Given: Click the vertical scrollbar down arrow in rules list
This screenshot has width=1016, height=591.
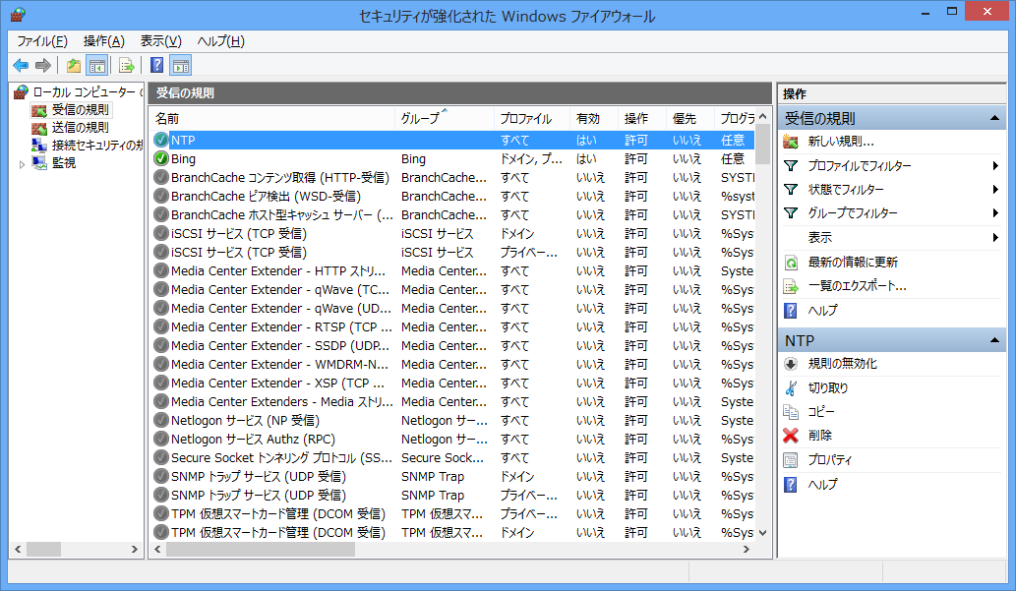Looking at the screenshot, I should (x=762, y=532).
